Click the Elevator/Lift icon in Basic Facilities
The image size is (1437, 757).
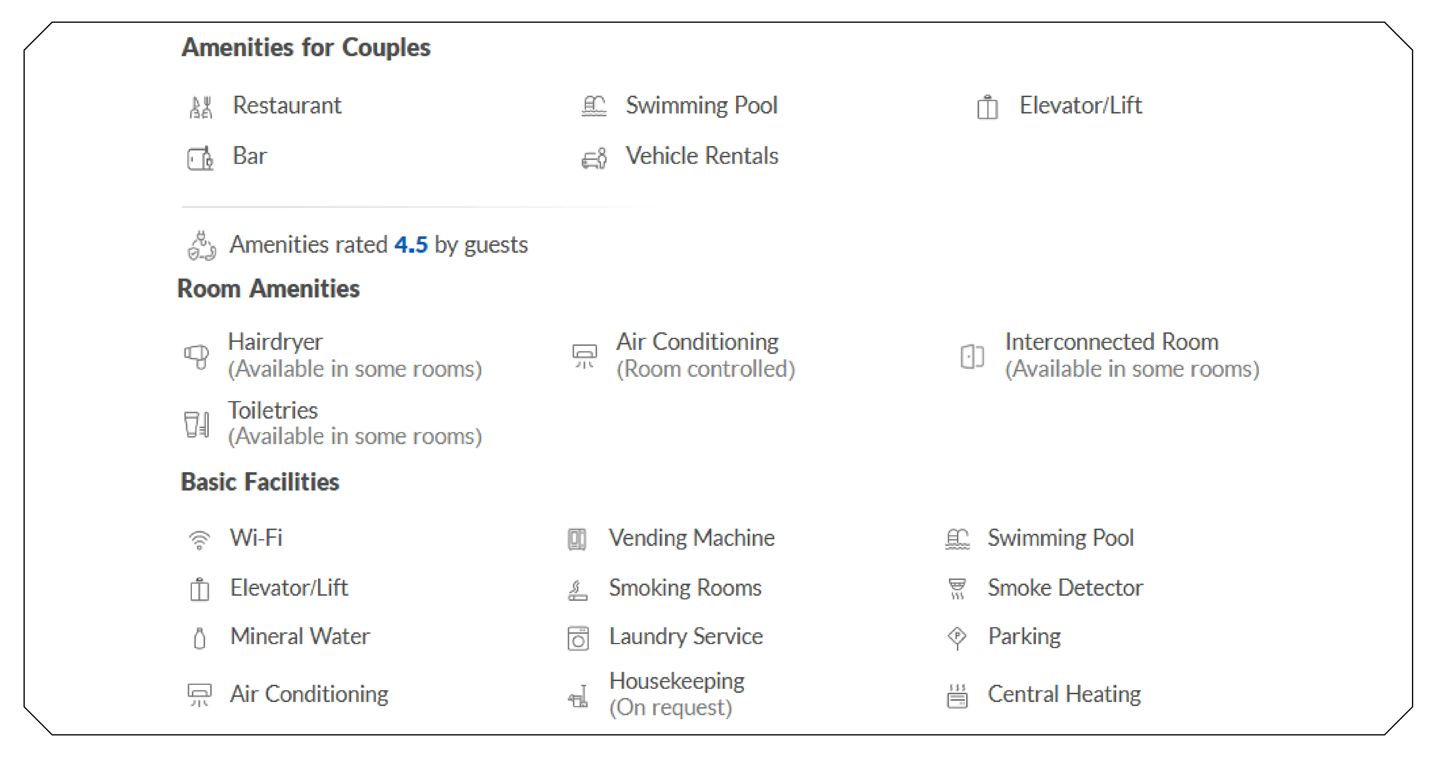[x=200, y=589]
